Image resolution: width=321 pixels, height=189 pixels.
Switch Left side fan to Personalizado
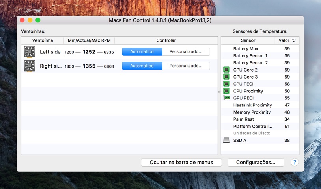pos(186,52)
